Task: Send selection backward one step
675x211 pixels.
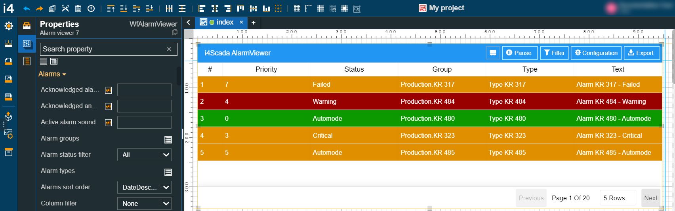Action: tap(149, 8)
